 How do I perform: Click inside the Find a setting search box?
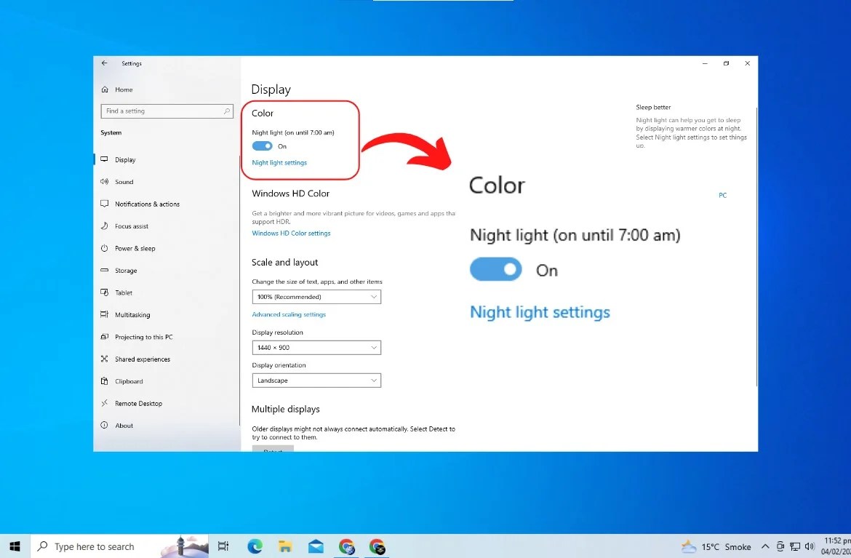167,111
